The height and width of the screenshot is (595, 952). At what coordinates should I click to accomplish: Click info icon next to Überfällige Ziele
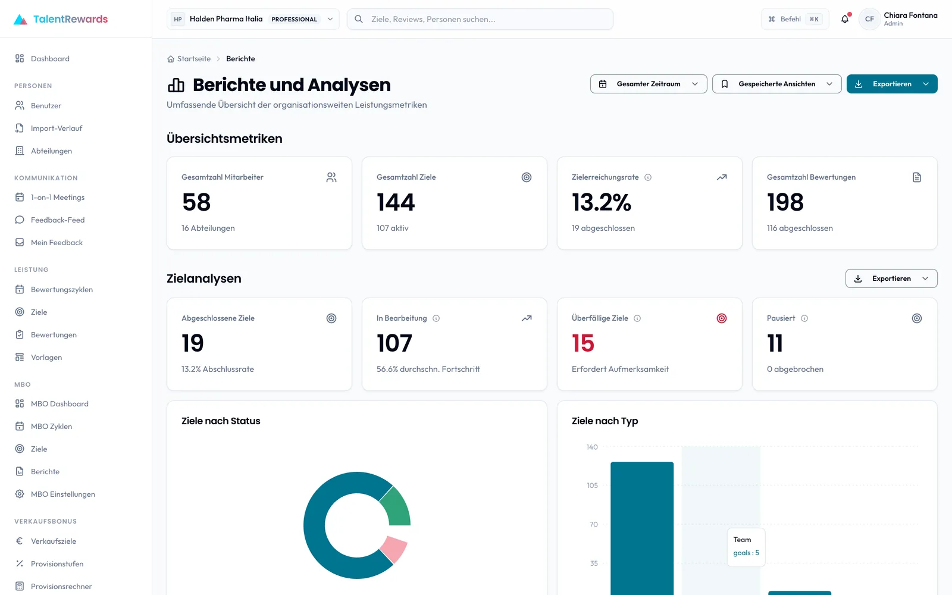point(637,318)
